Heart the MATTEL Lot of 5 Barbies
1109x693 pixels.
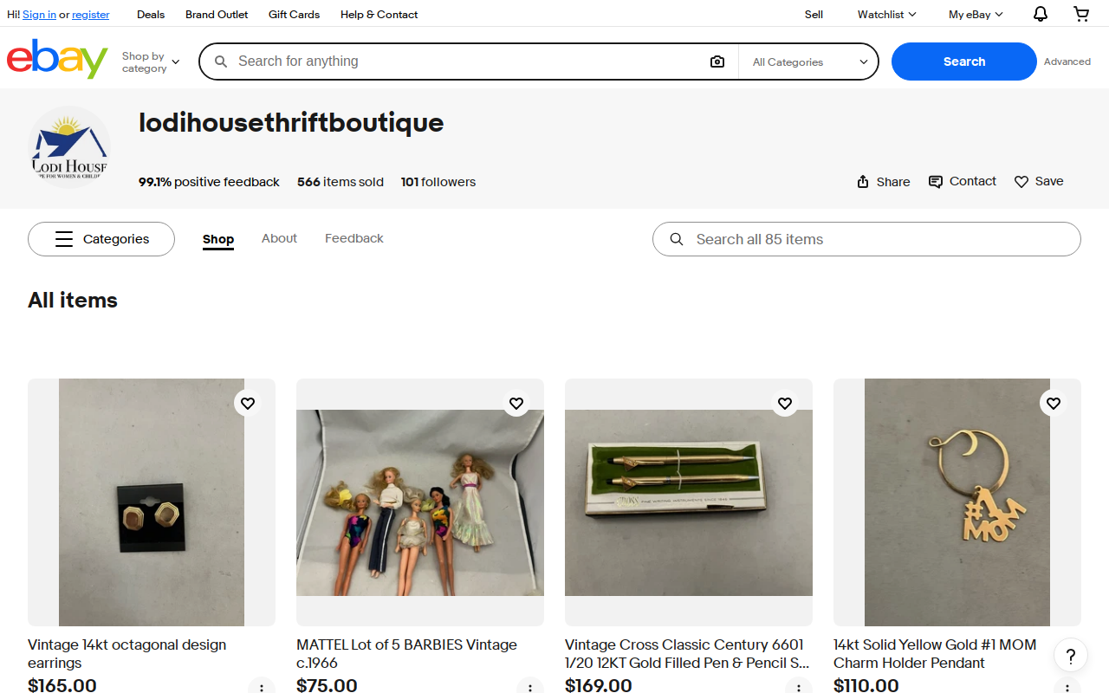(x=516, y=403)
